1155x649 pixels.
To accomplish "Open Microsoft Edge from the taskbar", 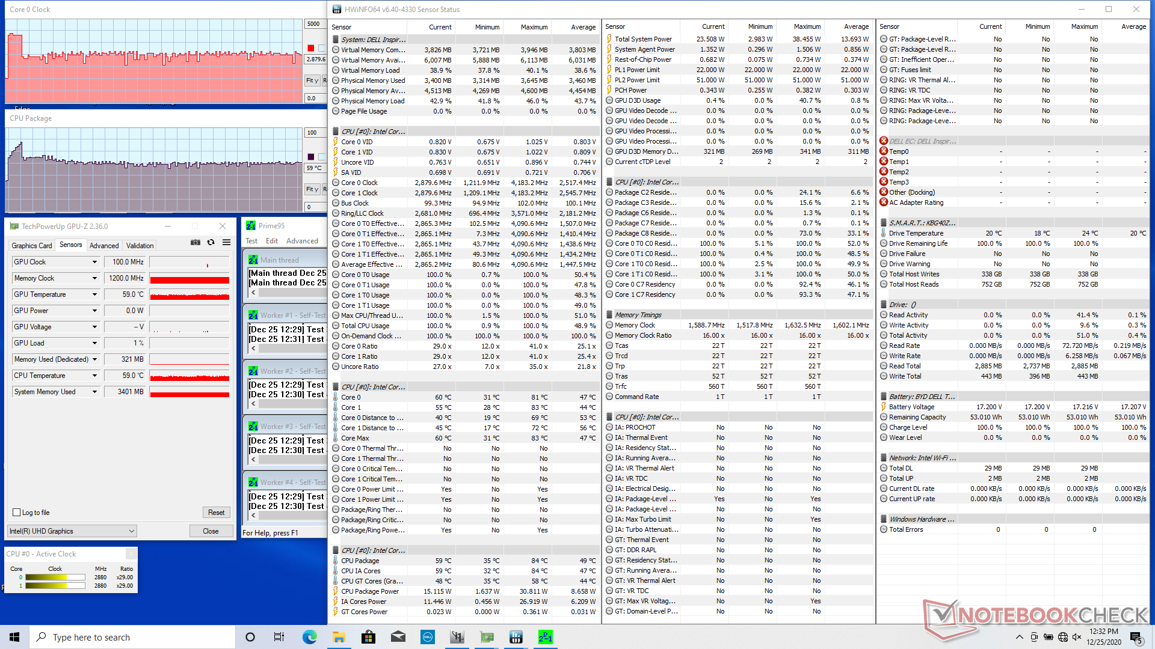I will coord(309,637).
